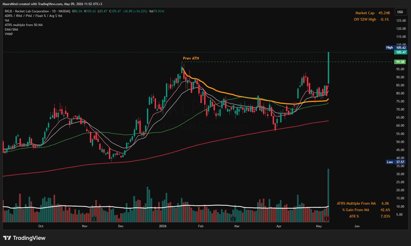Select the ATR% multiple from 50-MA legend

coord(24,25)
